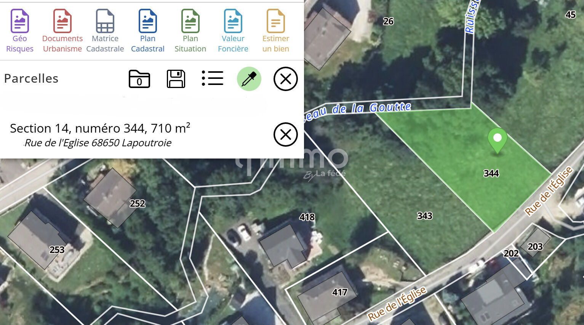The width and height of the screenshot is (584, 325).
Task: Open the Plan Situation document
Action: (190, 21)
